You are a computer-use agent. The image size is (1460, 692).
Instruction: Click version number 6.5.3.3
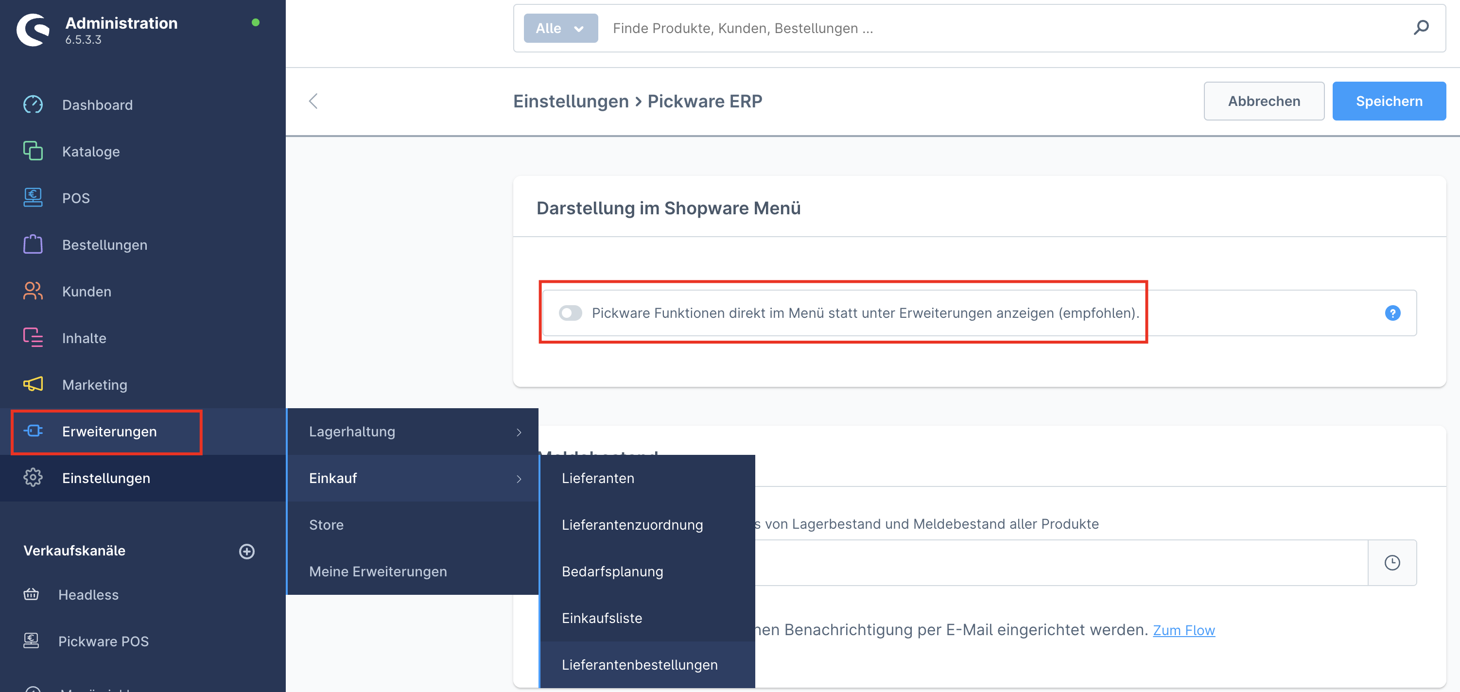click(83, 40)
